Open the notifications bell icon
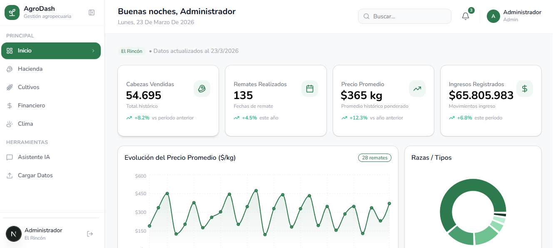The width and height of the screenshot is (553, 248). [x=466, y=16]
